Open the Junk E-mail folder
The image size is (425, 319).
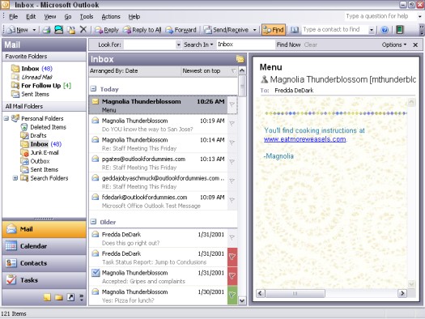(x=40, y=152)
